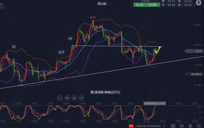The image size is (204, 128).
Task: Take a chart snapshot with camera icon
Action: (x=173, y=126)
